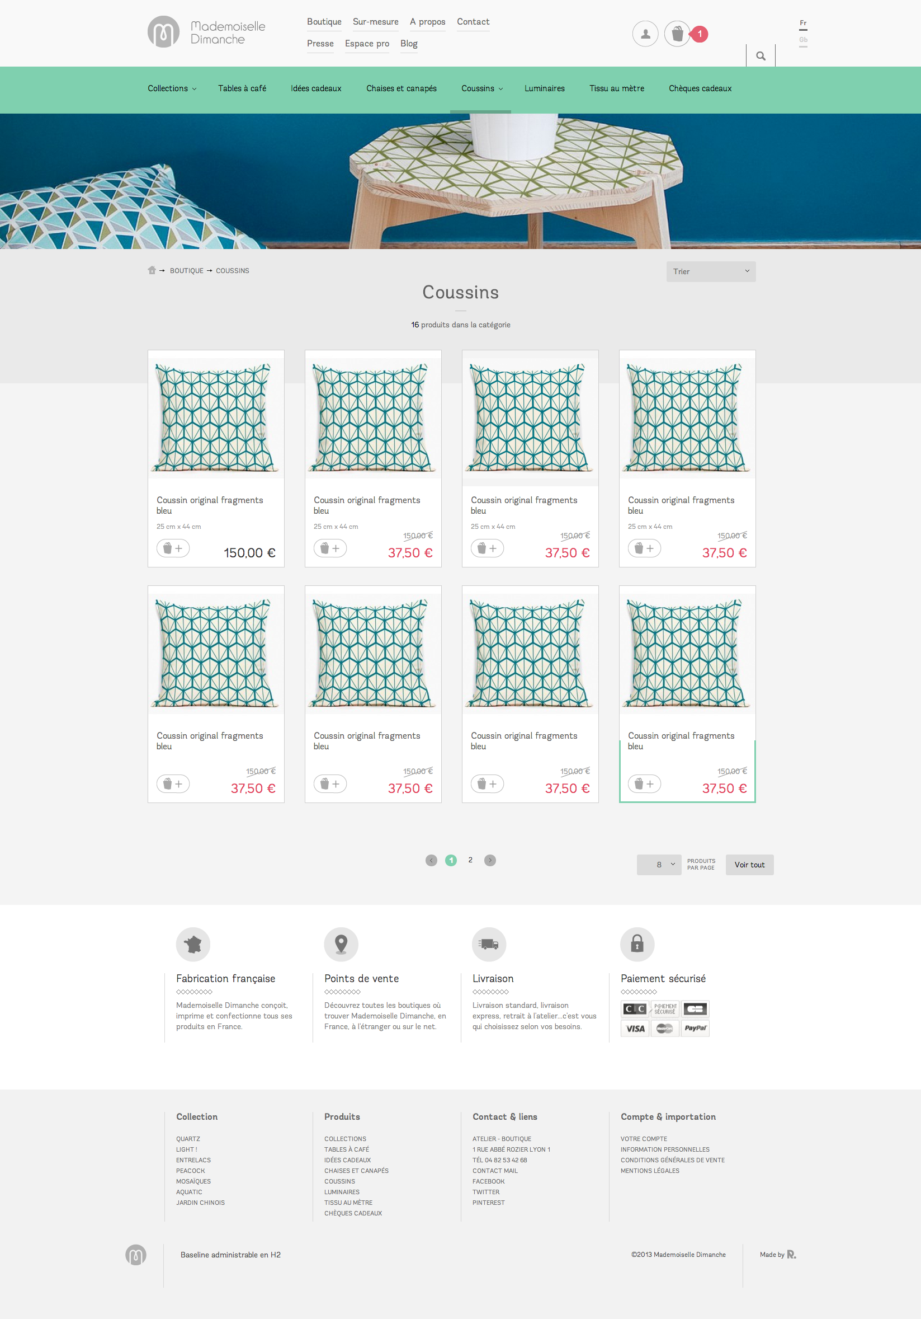This screenshot has width=921, height=1319.
Task: Open the Espace pro link
Action: point(367,44)
